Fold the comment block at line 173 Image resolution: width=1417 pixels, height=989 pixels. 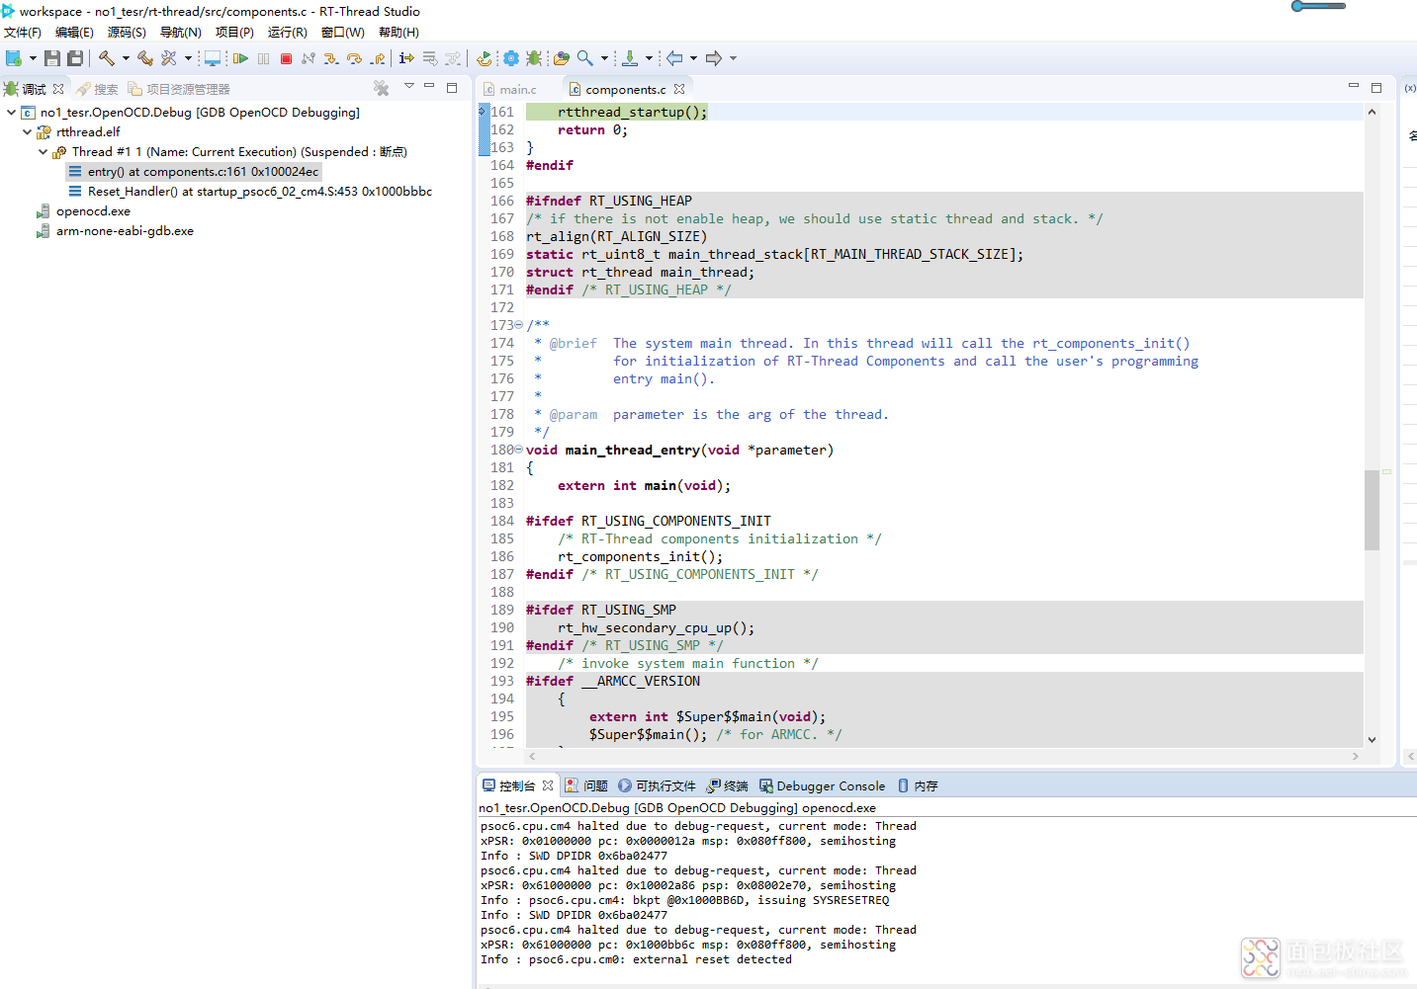(519, 325)
